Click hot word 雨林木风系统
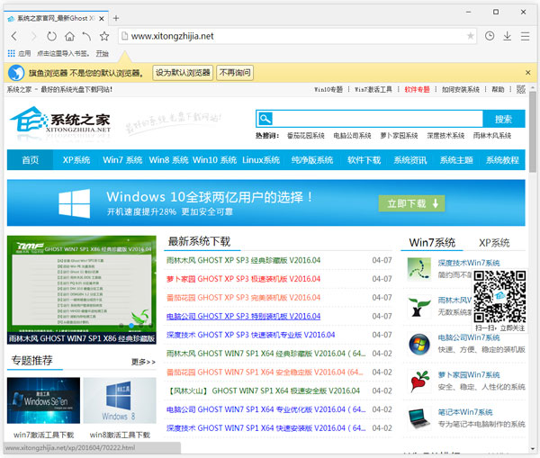540x458 pixels. (492, 136)
